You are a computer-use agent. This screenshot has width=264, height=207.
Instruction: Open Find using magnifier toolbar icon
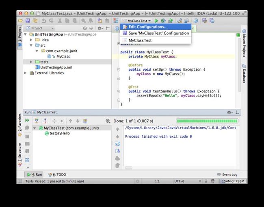(83, 21)
